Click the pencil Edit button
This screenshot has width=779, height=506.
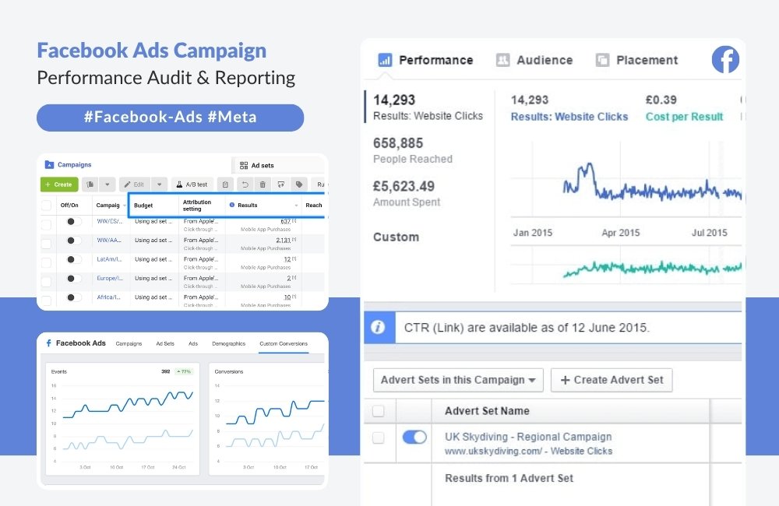click(x=135, y=184)
